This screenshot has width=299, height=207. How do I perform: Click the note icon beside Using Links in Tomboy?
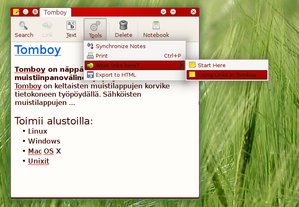coord(192,74)
